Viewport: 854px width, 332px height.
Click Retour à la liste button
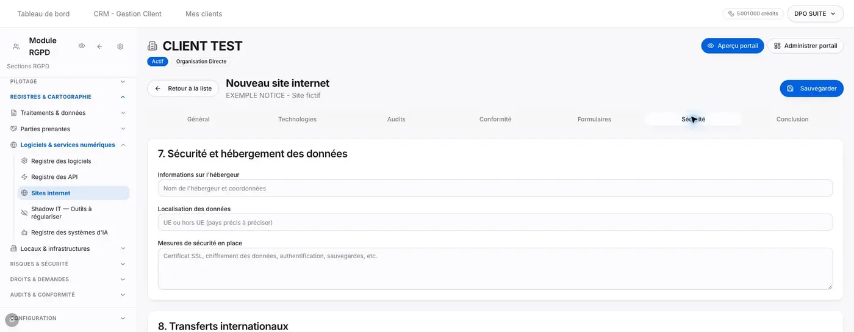183,88
